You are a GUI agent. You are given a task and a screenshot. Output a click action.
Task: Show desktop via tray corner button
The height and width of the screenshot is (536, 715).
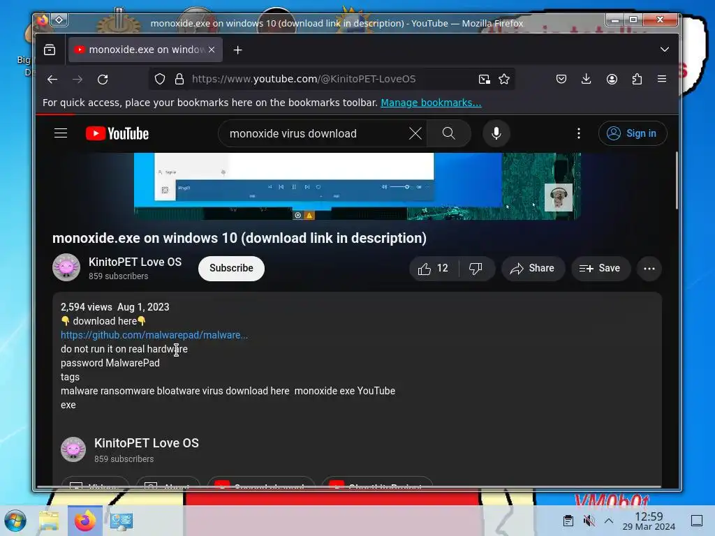point(697,521)
